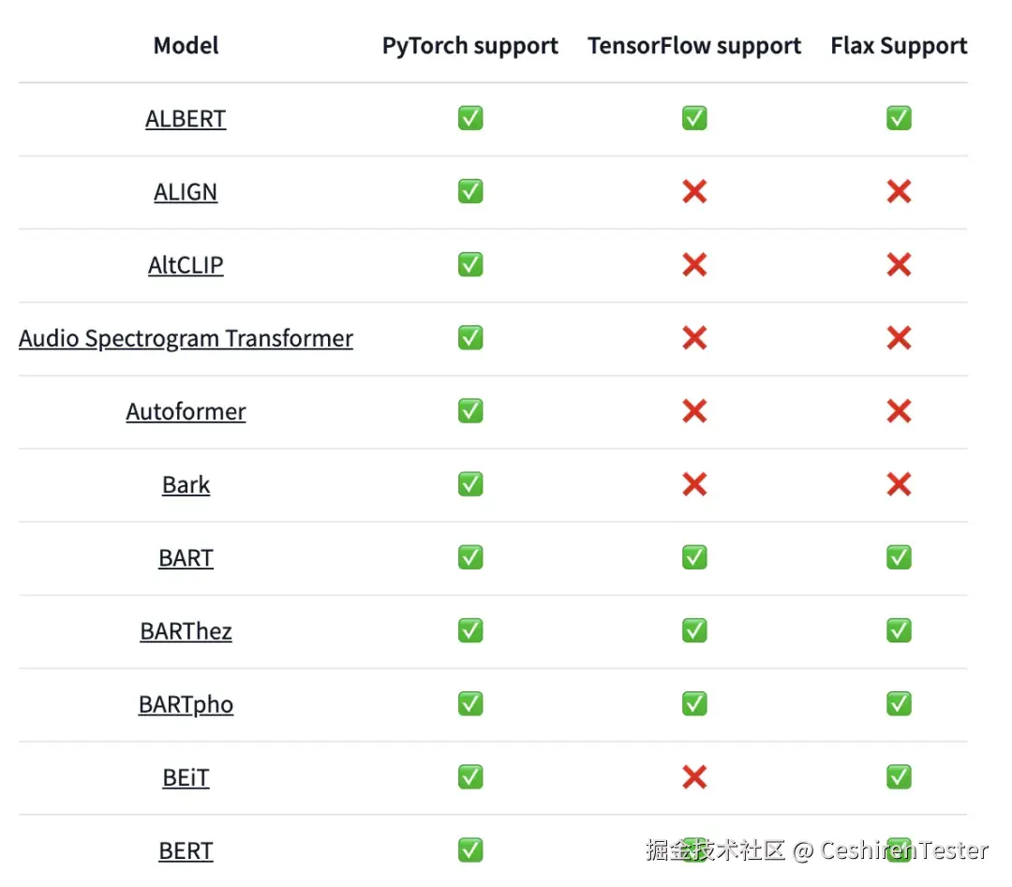1012x887 pixels.
Task: Click ALBERT's PyTorch support green checkmark
Action: pos(470,118)
